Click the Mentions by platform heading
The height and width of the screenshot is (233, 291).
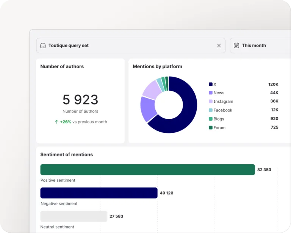(157, 66)
